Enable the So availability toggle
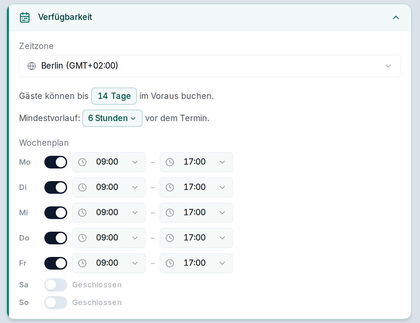The width and height of the screenshot is (420, 323). coord(56,302)
